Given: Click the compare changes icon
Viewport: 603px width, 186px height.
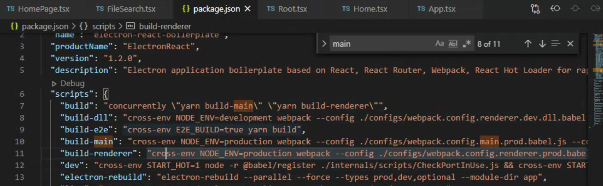Looking at the screenshot, I should point(535,9).
